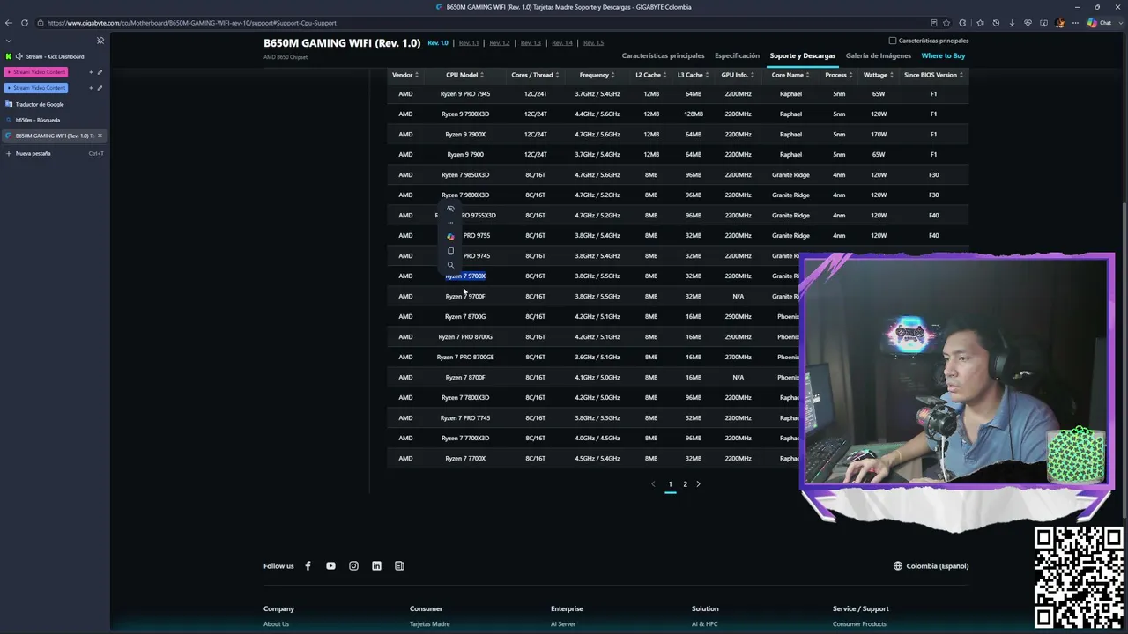Edit the blue Stream Video Content tab group
Screen dimensions: 1128x634
[x=100, y=88]
